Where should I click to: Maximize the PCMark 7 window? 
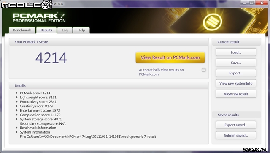[251, 3]
